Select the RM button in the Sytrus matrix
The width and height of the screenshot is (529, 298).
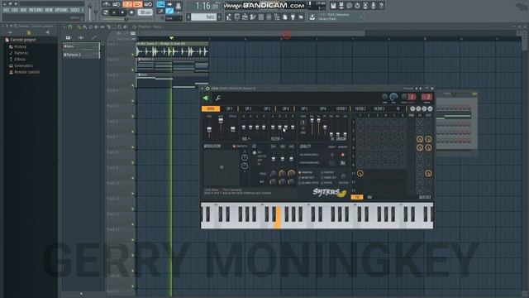369,197
